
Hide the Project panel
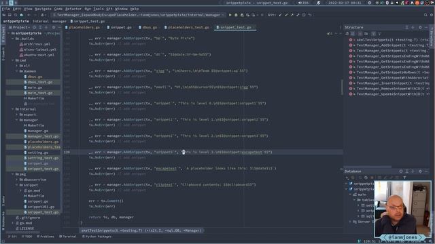coord(59,27)
